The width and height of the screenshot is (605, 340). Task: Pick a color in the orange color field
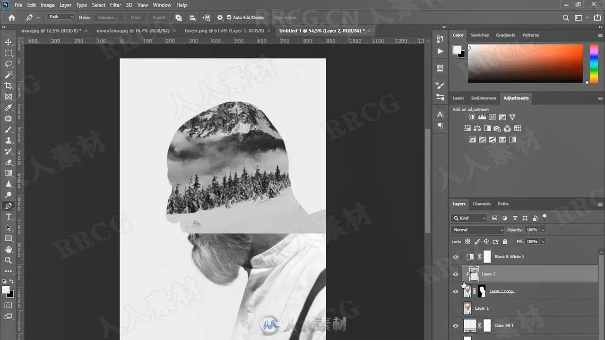click(525, 64)
